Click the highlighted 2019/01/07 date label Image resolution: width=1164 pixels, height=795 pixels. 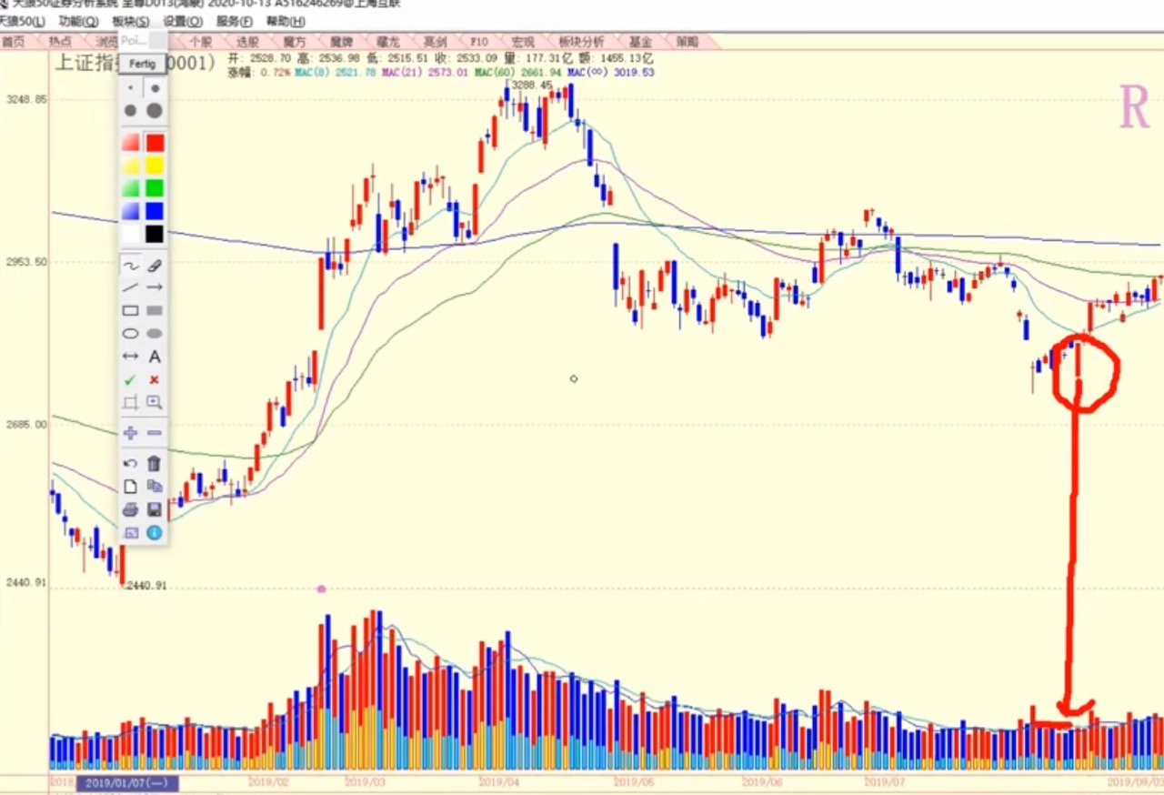127,782
